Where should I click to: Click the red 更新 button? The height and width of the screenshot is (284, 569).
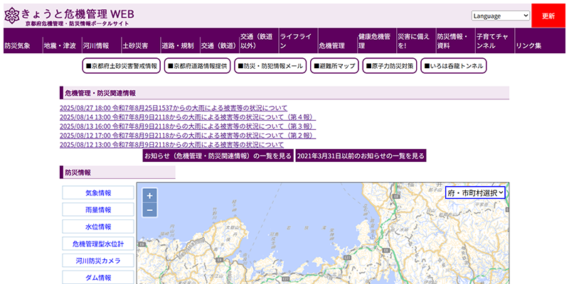pyautogui.click(x=548, y=16)
